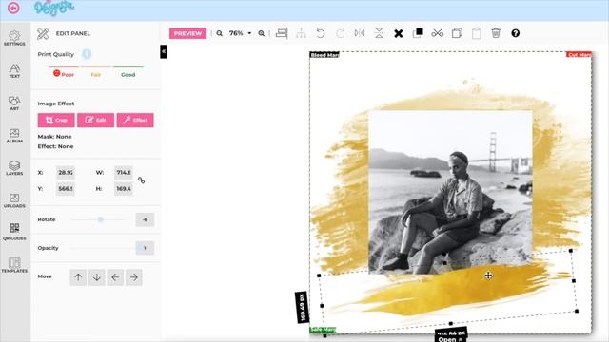Click the Print Quality info icon

[x=87, y=54]
